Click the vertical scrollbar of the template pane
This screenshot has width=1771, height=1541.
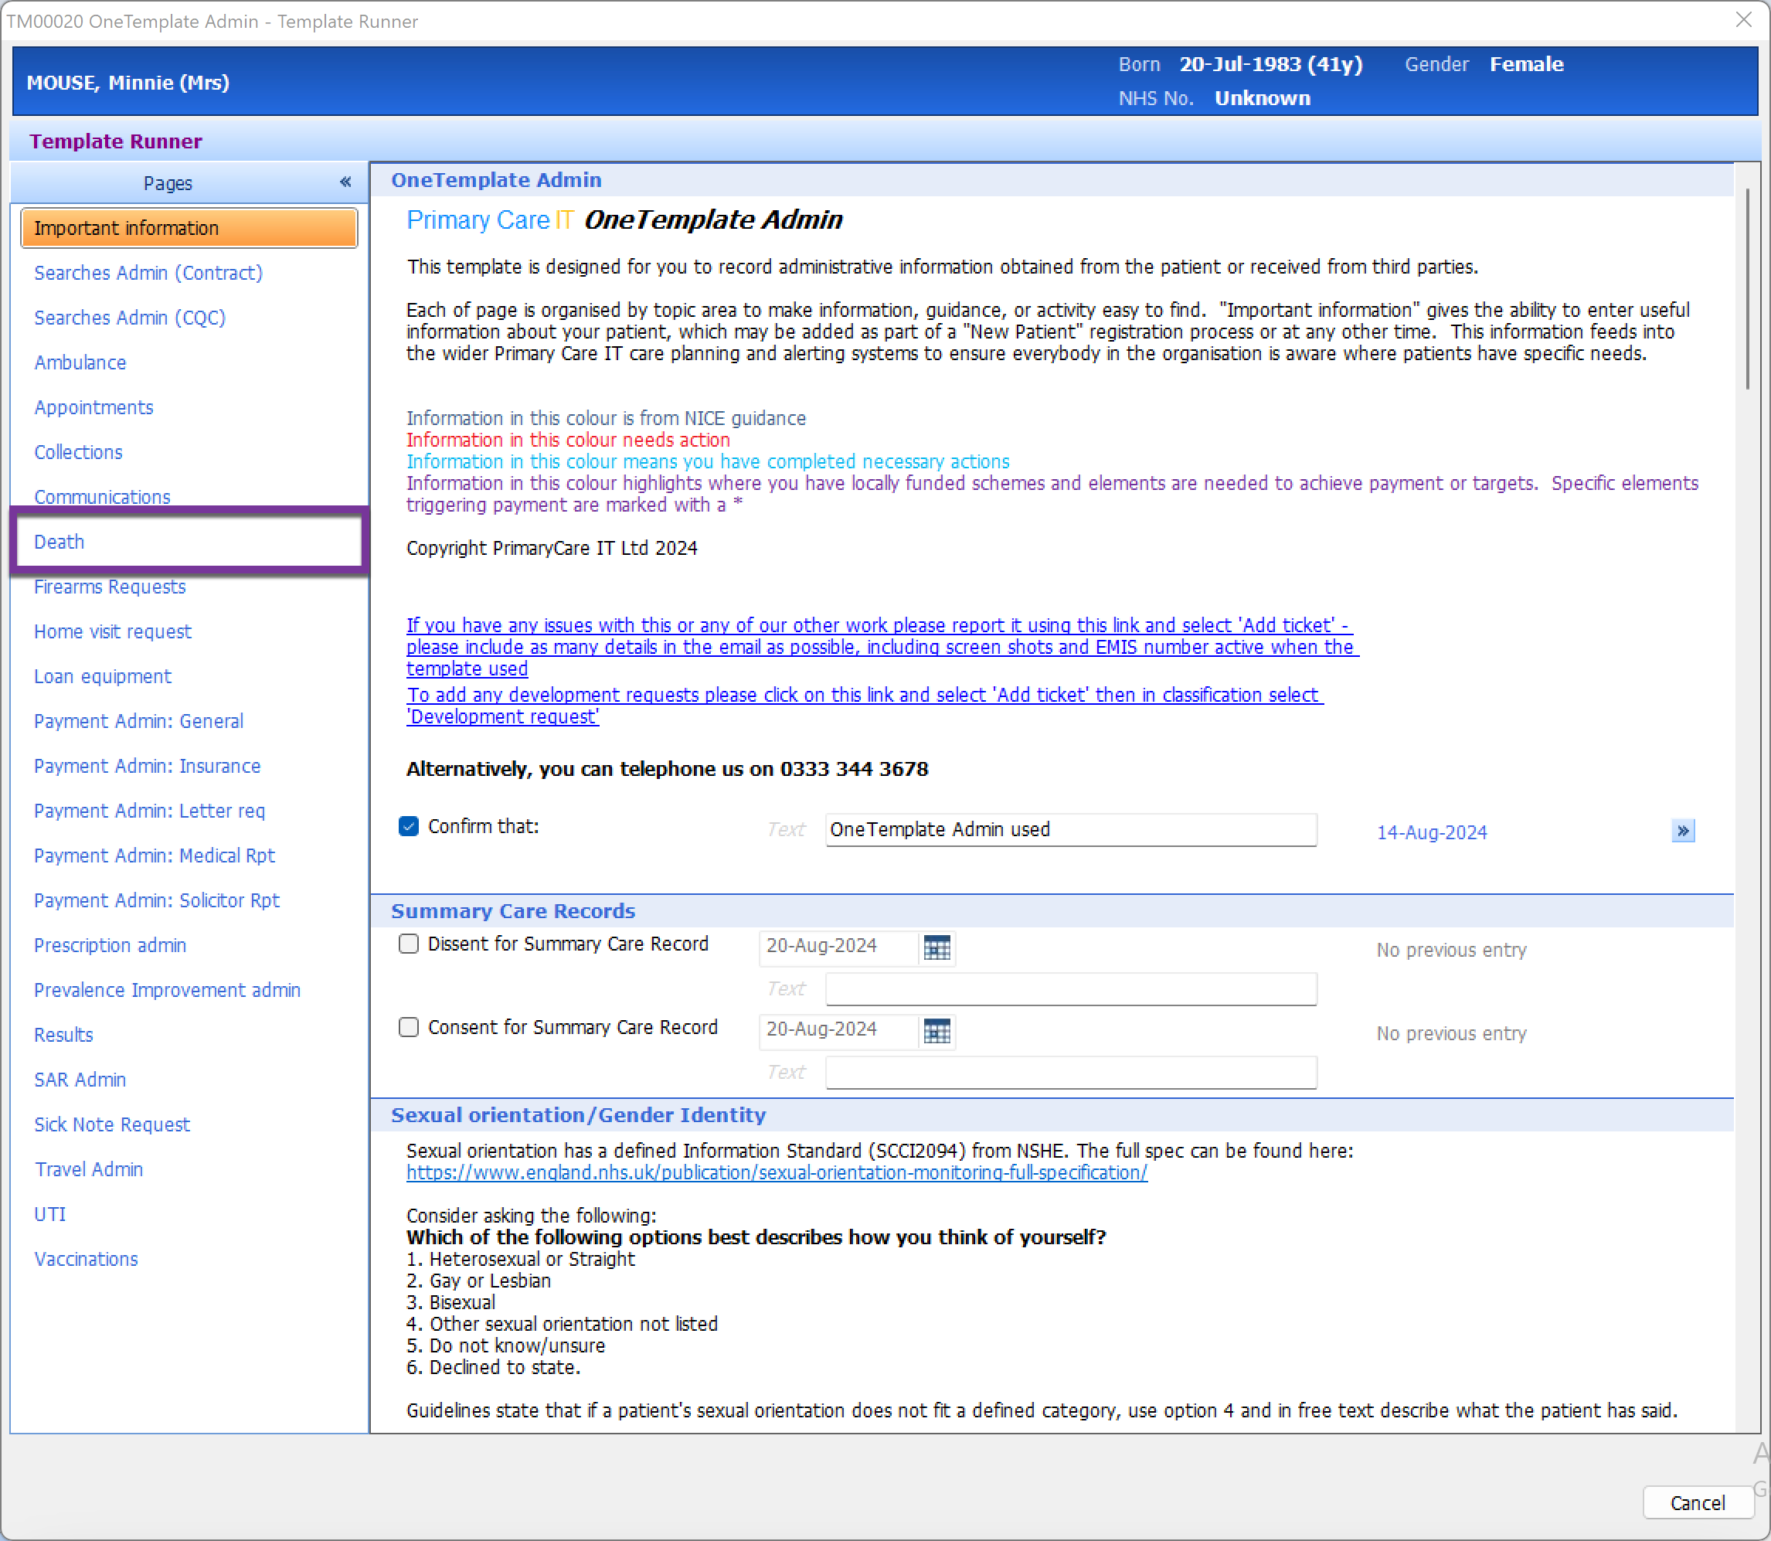[x=1746, y=289]
